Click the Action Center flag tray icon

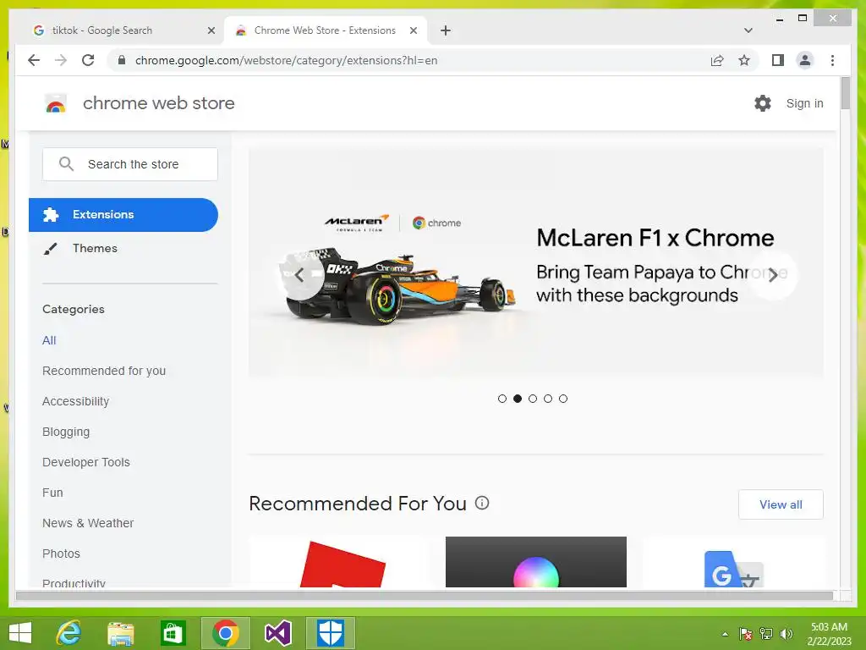pyautogui.click(x=746, y=634)
